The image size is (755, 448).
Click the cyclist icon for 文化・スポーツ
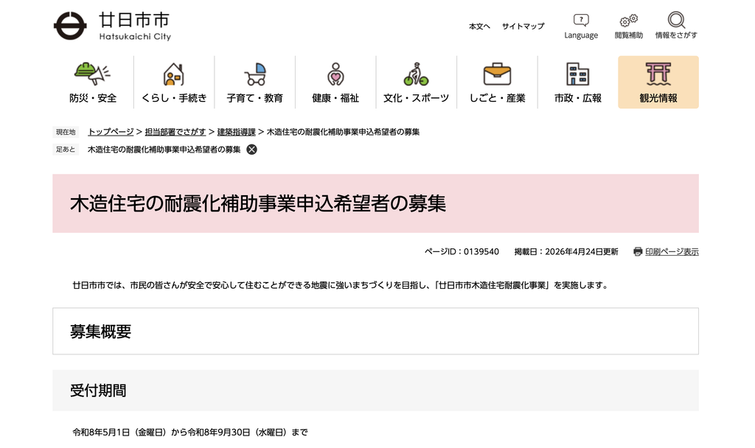tap(416, 74)
